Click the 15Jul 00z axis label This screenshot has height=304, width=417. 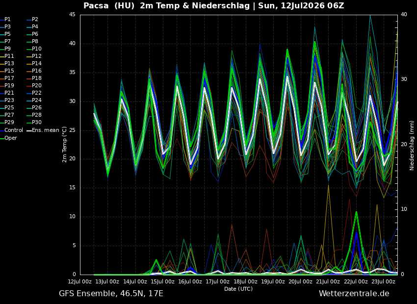click(x=162, y=281)
